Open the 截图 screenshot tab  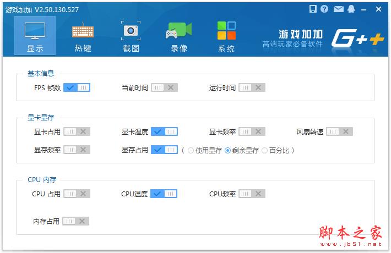coord(131,37)
